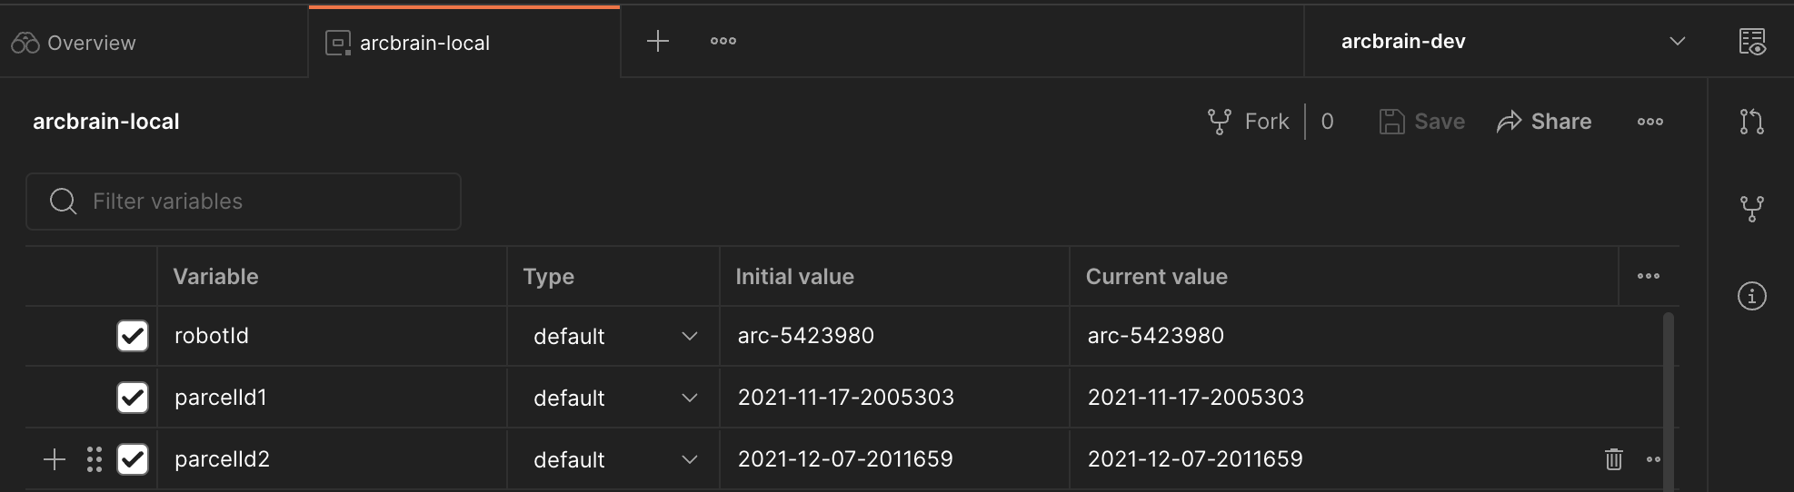Toggle the parcelId1 variable checkbox
Image resolution: width=1794 pixels, height=492 pixels.
(133, 398)
